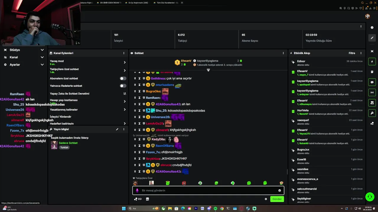The width and height of the screenshot is (378, 212).
Task: Open Kanal Eylemleri three-dot menu
Action: click(x=124, y=53)
